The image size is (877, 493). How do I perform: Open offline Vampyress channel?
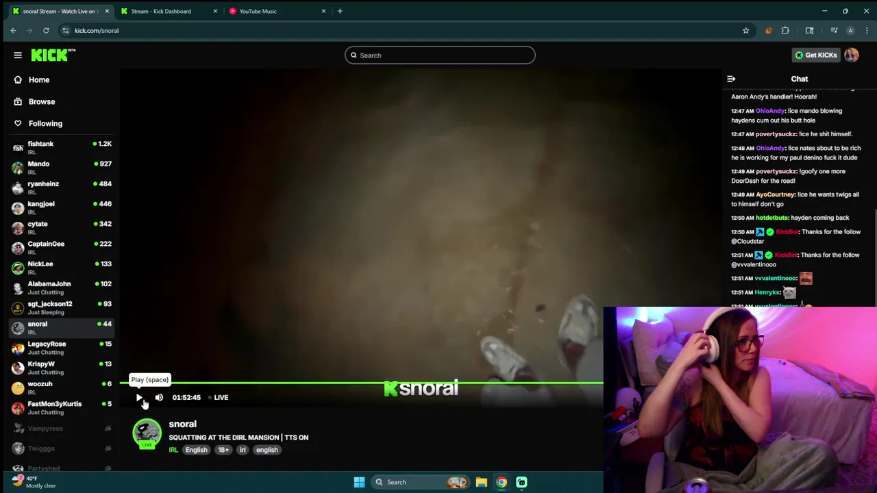click(x=62, y=429)
